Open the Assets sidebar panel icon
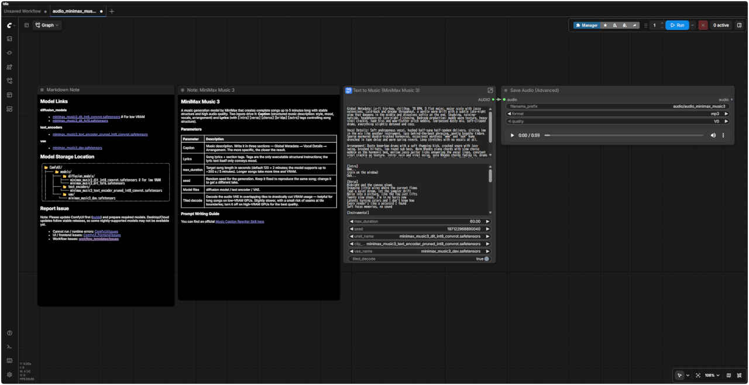Screen dimensions: 749x385 click(9, 39)
